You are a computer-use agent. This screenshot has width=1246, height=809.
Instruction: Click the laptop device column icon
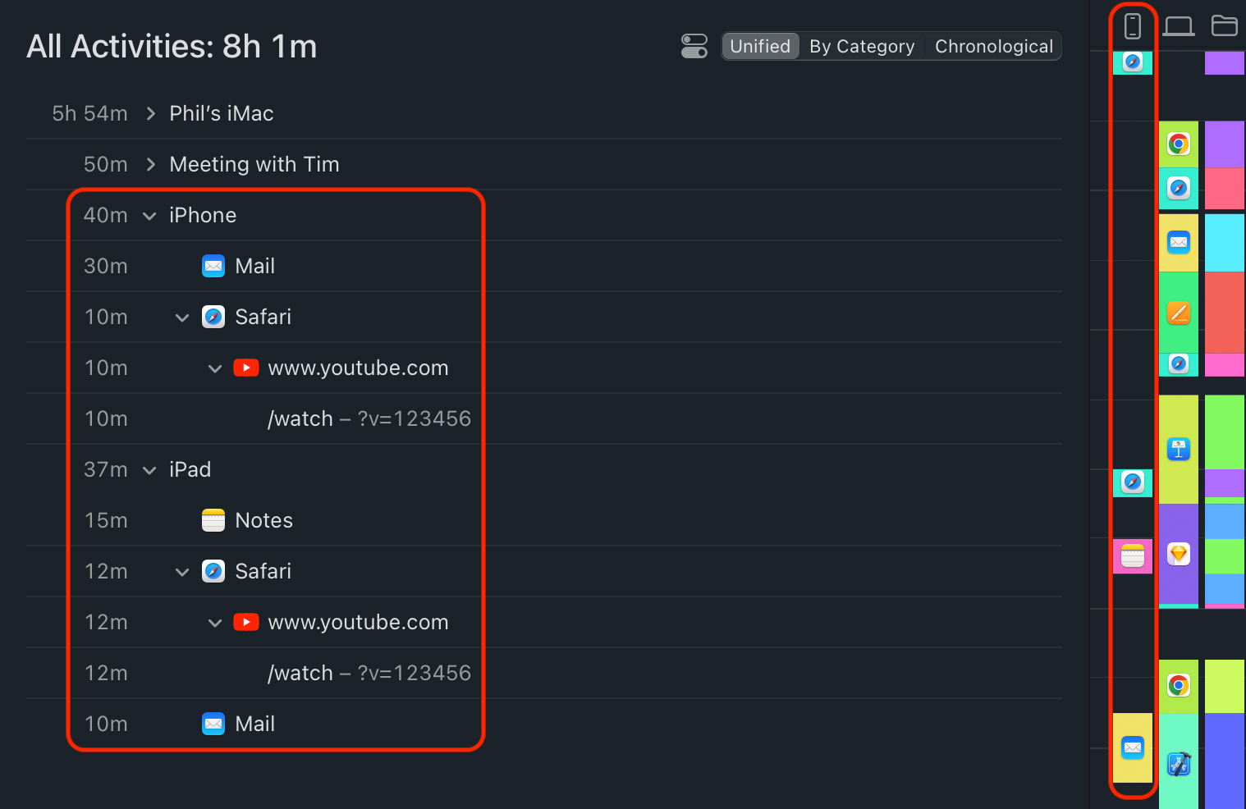[x=1179, y=26]
